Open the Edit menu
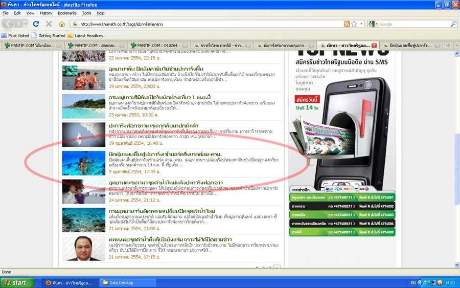460x288 pixels. (x=17, y=13)
